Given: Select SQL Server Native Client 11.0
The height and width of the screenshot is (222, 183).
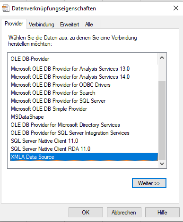Looking at the screenshot, I should (x=44, y=141).
